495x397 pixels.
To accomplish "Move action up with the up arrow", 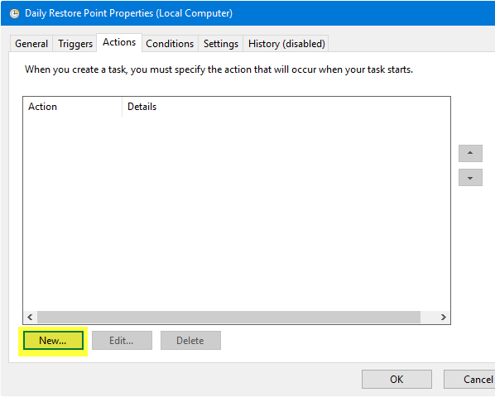I will point(470,153).
